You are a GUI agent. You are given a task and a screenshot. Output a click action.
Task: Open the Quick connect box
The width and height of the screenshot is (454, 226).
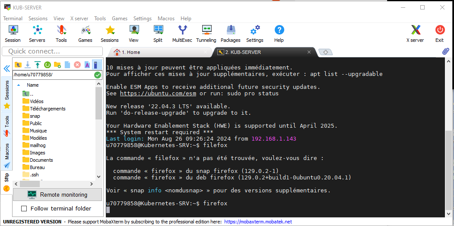pyautogui.click(x=52, y=51)
